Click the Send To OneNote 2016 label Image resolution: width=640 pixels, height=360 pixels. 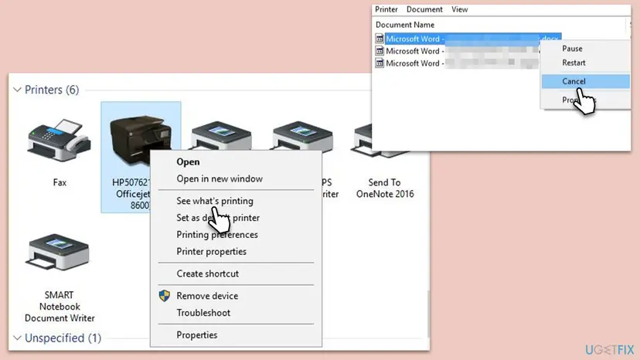pos(385,188)
